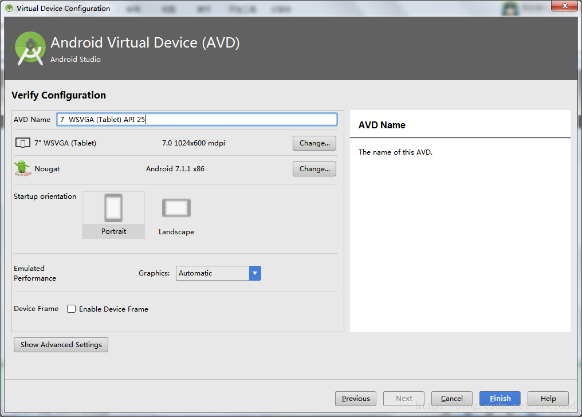Click the tablet device icon beside 7" WSVGA

pyautogui.click(x=23, y=143)
